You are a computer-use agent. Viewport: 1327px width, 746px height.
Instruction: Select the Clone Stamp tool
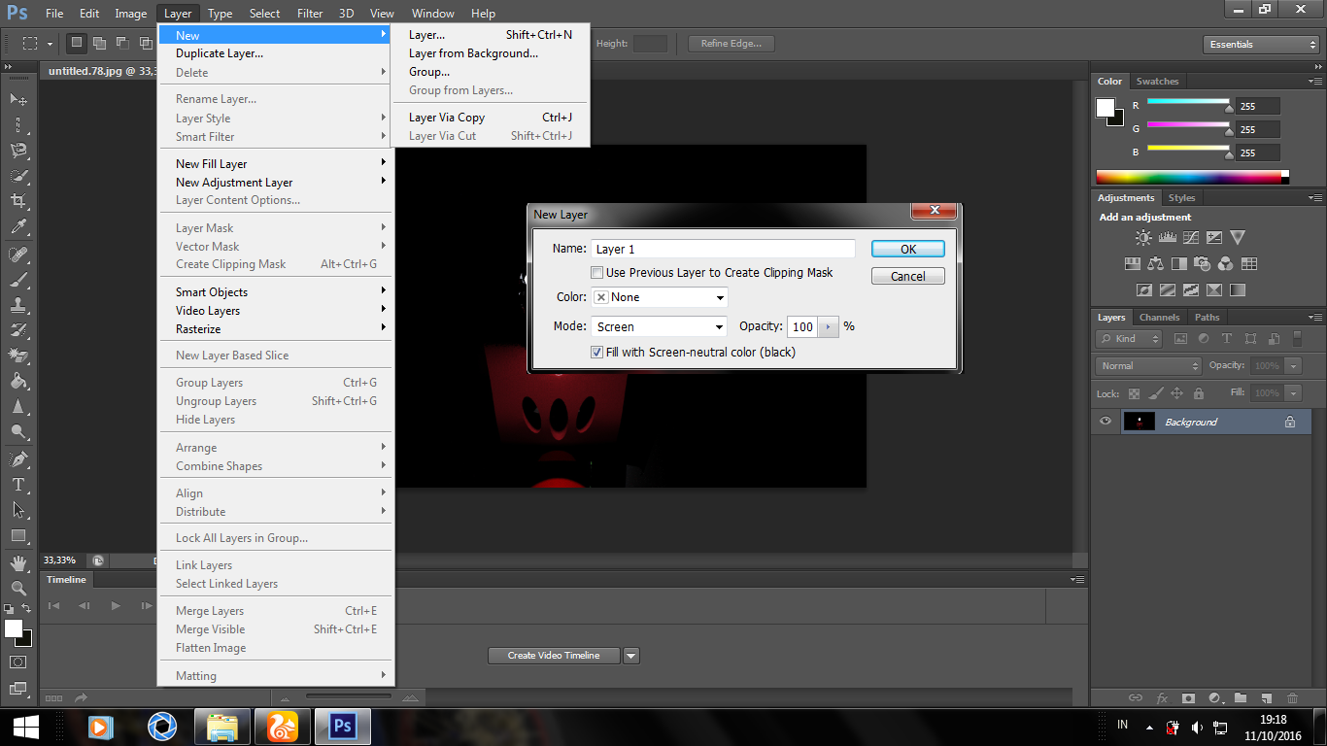(x=17, y=304)
